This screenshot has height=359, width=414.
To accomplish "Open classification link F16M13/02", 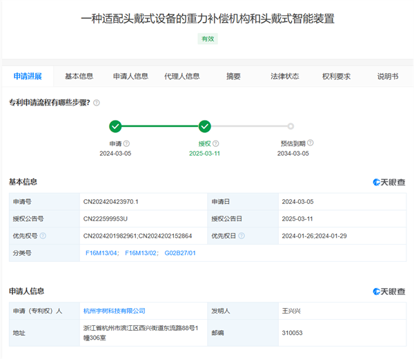I will 141,253.
